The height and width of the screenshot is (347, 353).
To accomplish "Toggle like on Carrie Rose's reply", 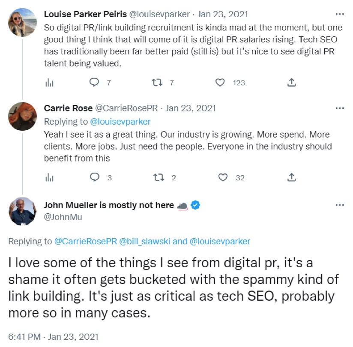I will 222,177.
